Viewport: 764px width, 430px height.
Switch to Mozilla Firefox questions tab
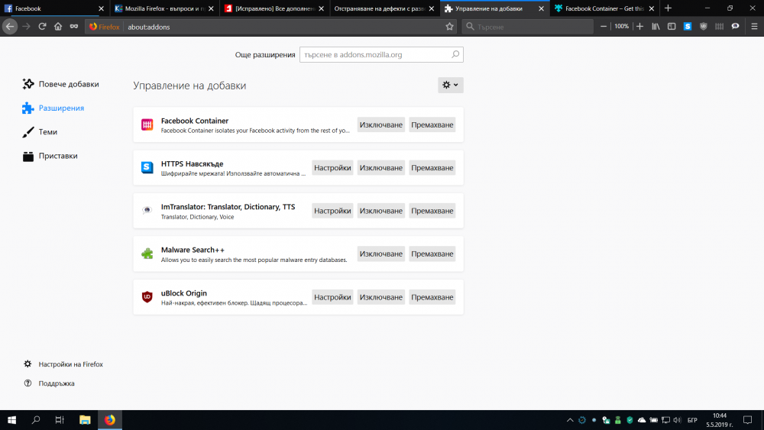[x=165, y=8]
